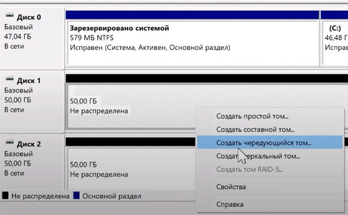Click the Диск 2 label
Image resolution: width=348 pixels, height=215 pixels.
pos(29,144)
